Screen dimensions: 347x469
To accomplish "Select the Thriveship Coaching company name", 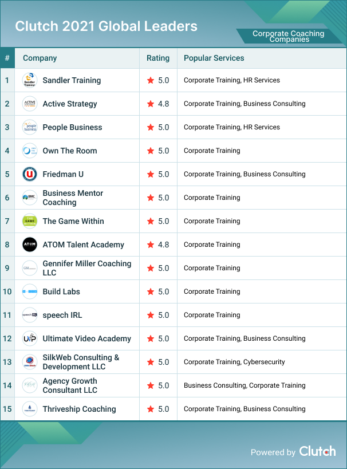I will coord(79,409).
